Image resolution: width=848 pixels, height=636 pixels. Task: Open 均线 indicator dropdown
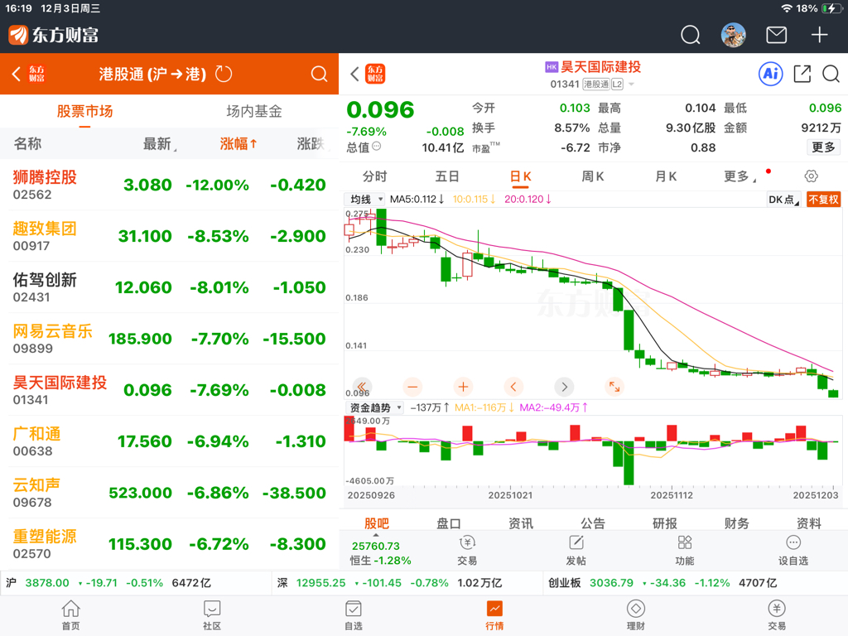(365, 200)
